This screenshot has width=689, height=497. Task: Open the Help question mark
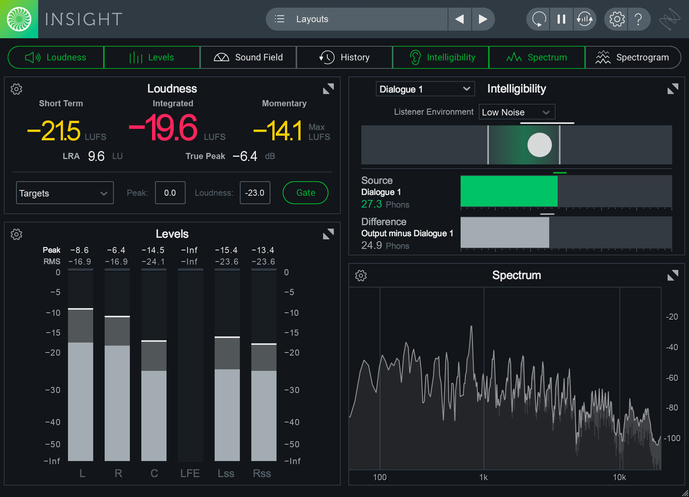pos(639,19)
